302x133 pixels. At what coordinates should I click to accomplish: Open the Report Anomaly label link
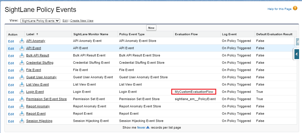[x=38, y=106]
